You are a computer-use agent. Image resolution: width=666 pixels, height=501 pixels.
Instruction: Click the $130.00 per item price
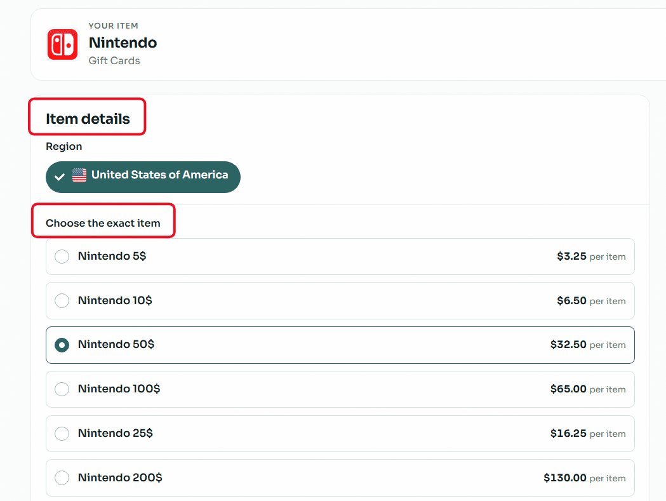[585, 478]
